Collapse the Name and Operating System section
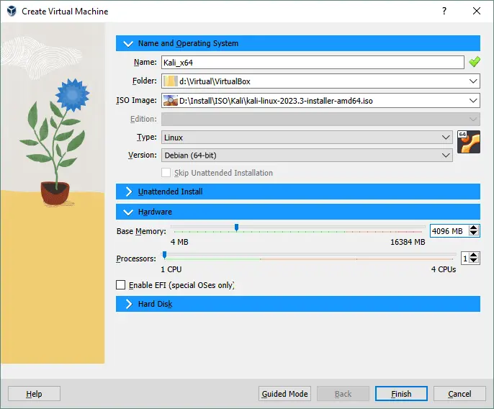The height and width of the screenshot is (409, 494). click(x=128, y=43)
